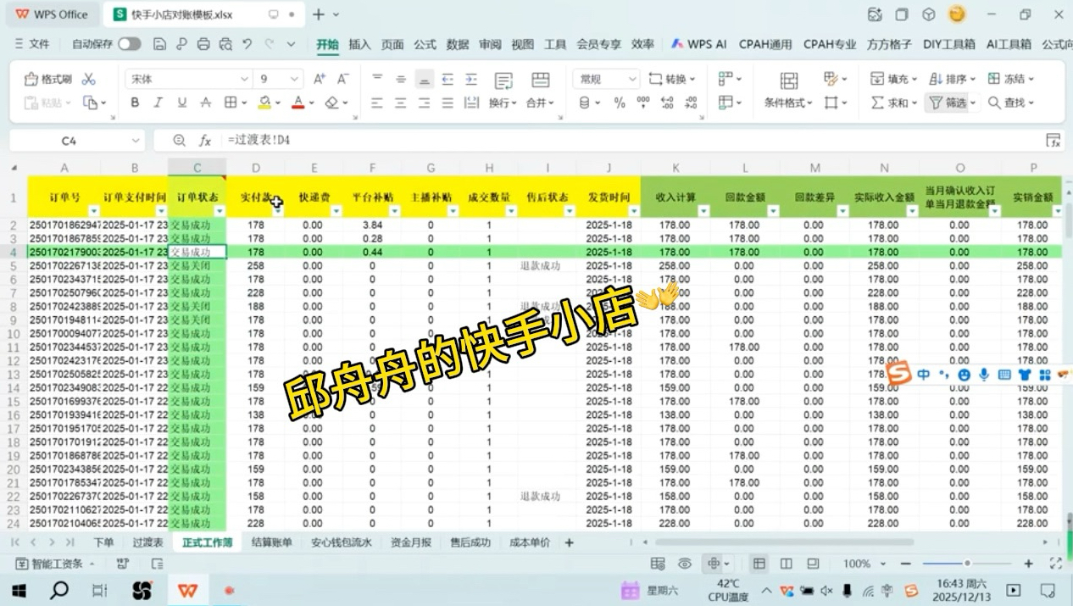This screenshot has width=1073, height=606.
Task: Toggle Sogou input Chinese mode (中)
Action: [923, 374]
